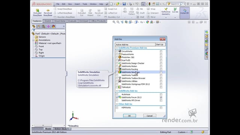
Task: Open Reference Geometry options
Action: click(x=166, y=12)
